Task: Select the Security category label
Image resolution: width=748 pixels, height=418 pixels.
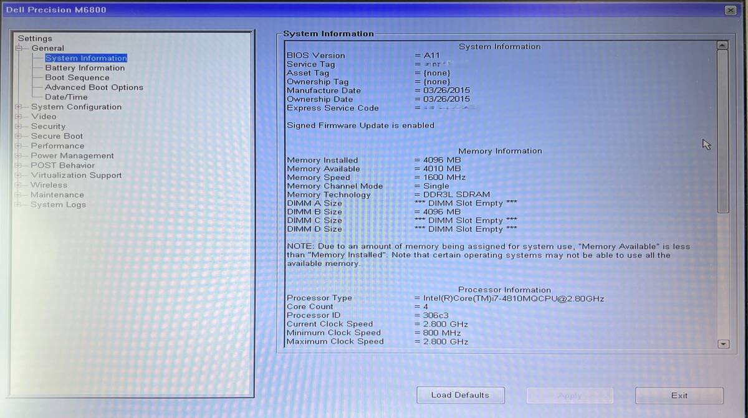Action: pos(48,126)
